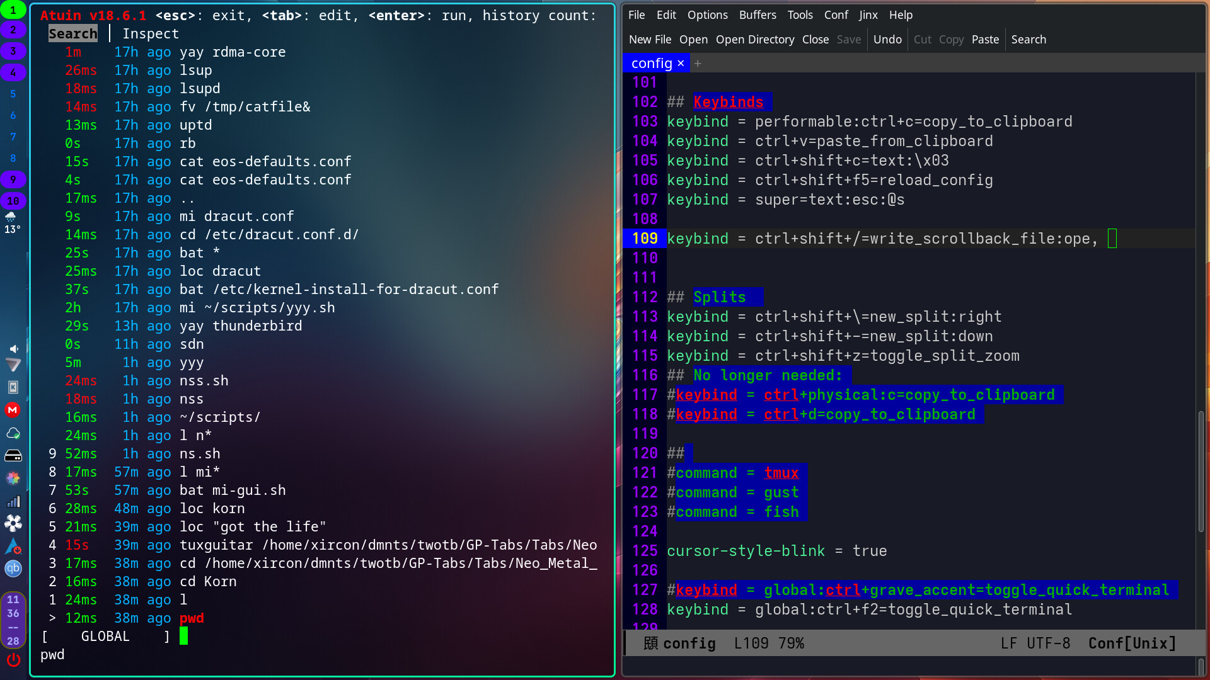Image resolution: width=1210 pixels, height=680 pixels.
Task: Click the Paste toolbar button
Action: point(985,39)
